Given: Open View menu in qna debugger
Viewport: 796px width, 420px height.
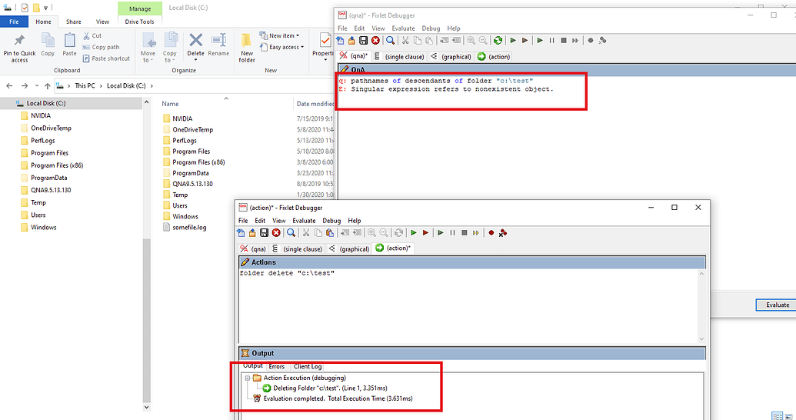Looking at the screenshot, I should coord(378,28).
